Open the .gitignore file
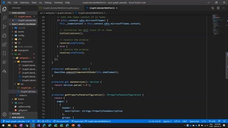Viewport: 228px width, 128px height. pos(23,110)
